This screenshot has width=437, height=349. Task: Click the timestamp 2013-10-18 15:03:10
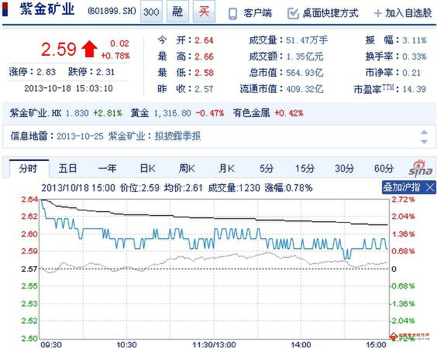tap(69, 89)
